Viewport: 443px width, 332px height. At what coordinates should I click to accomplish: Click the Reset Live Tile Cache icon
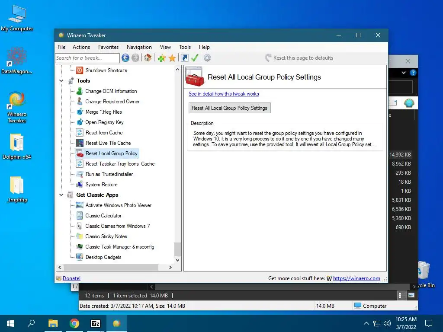point(80,143)
